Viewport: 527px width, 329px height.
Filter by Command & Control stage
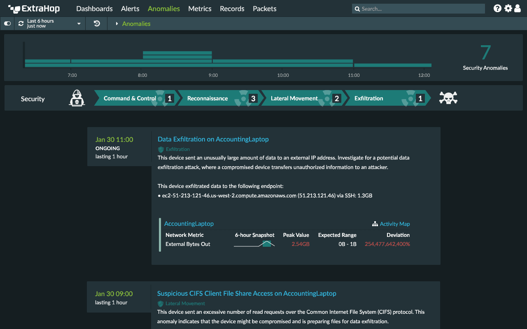pos(136,98)
